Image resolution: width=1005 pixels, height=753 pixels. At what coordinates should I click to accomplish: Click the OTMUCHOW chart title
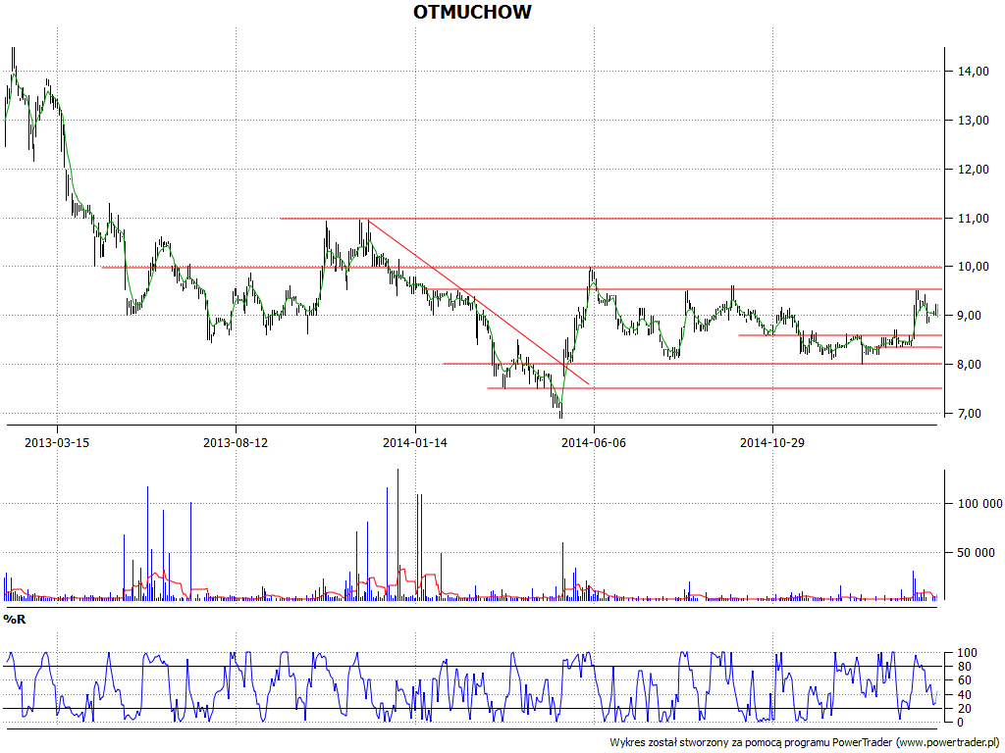pyautogui.click(x=472, y=12)
